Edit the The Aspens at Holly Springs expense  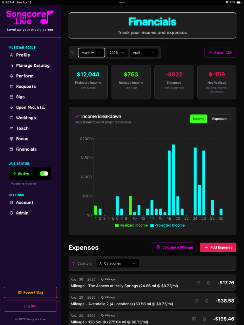[x=198, y=282]
